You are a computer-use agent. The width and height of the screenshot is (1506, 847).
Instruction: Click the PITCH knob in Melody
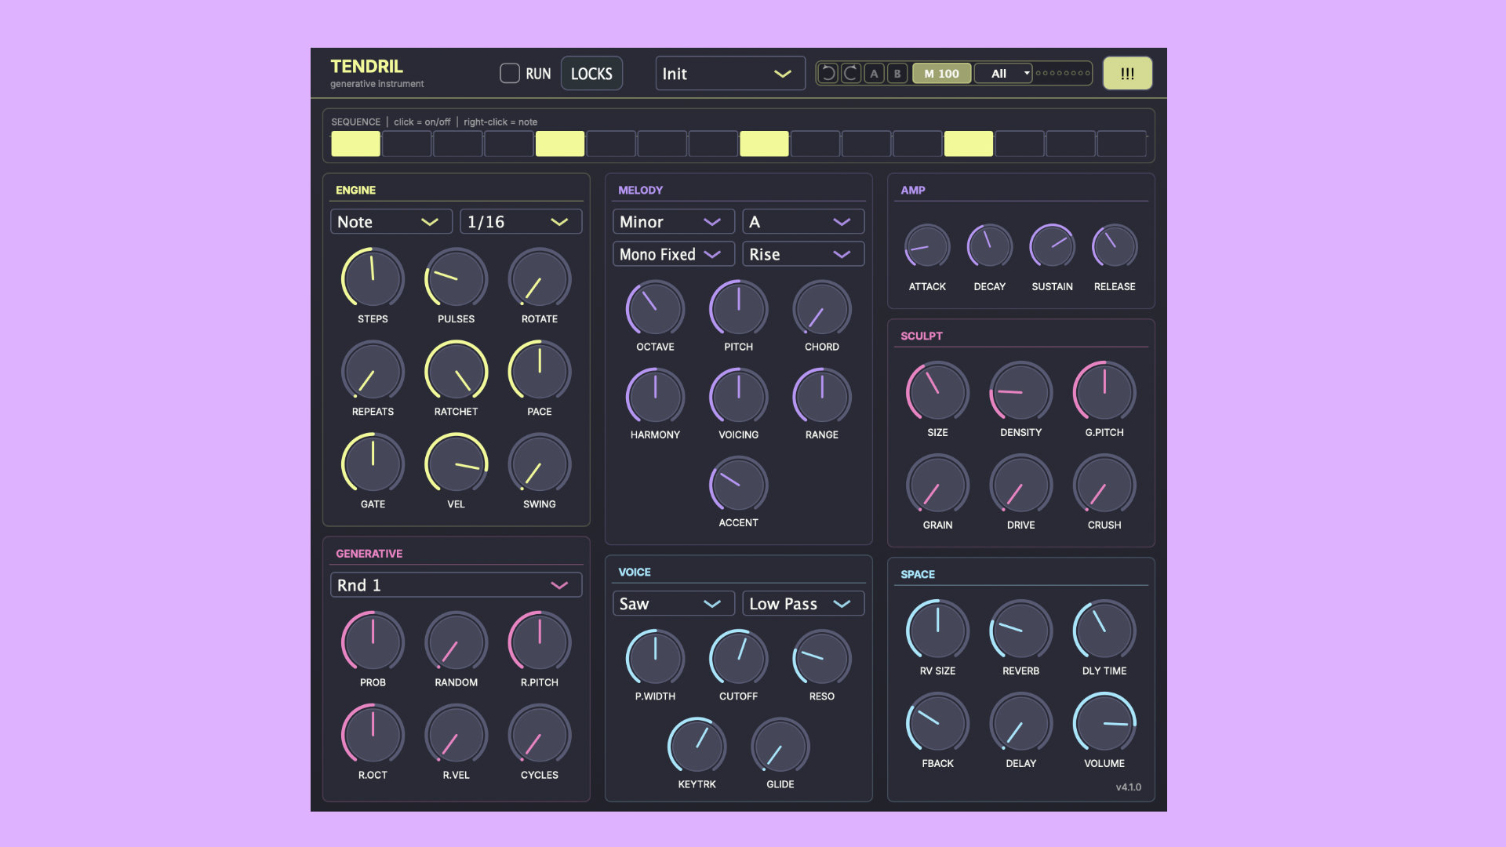coord(738,309)
